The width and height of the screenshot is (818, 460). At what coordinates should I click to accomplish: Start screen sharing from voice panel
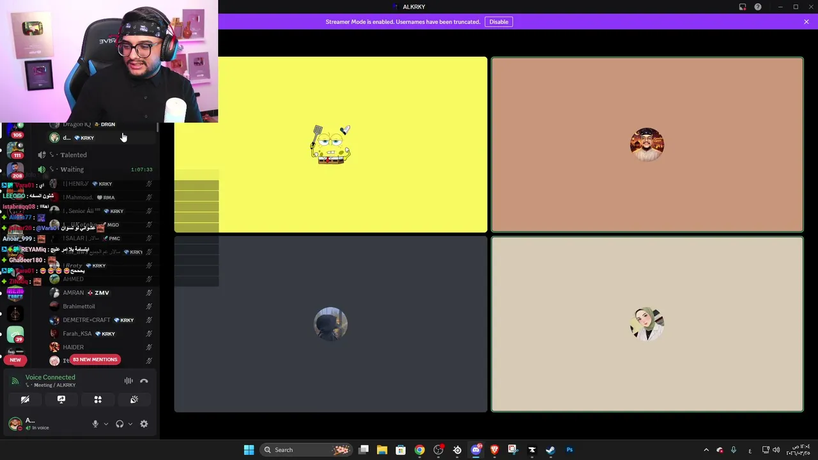click(x=61, y=399)
